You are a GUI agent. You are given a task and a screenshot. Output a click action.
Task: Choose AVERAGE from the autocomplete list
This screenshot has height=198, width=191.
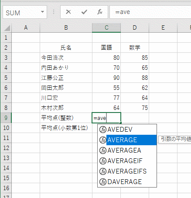pyautogui.click(x=127, y=140)
